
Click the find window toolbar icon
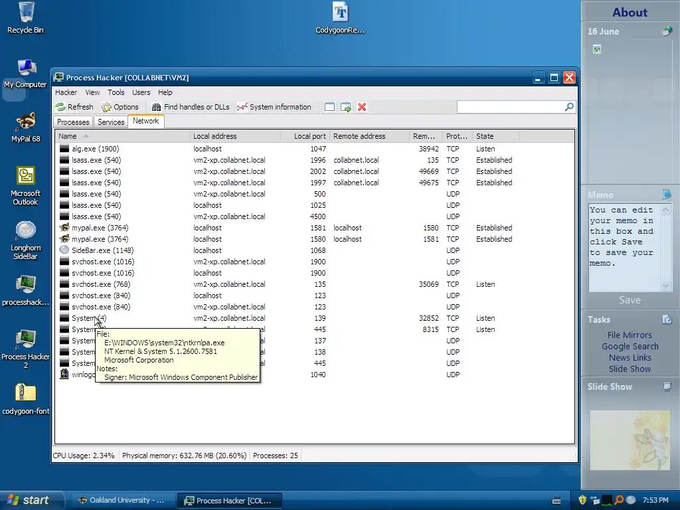329,107
